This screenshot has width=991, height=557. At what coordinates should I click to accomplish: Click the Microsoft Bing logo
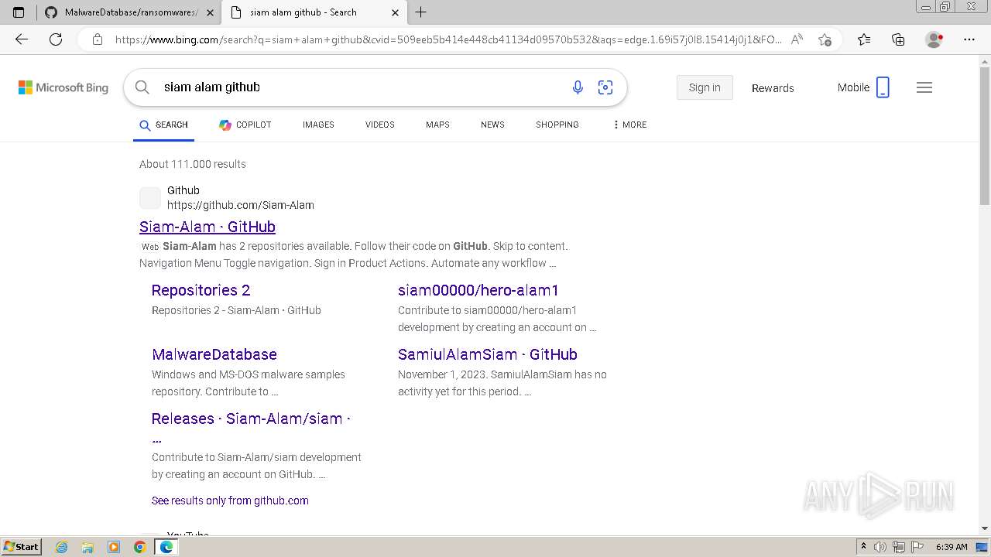(x=63, y=87)
